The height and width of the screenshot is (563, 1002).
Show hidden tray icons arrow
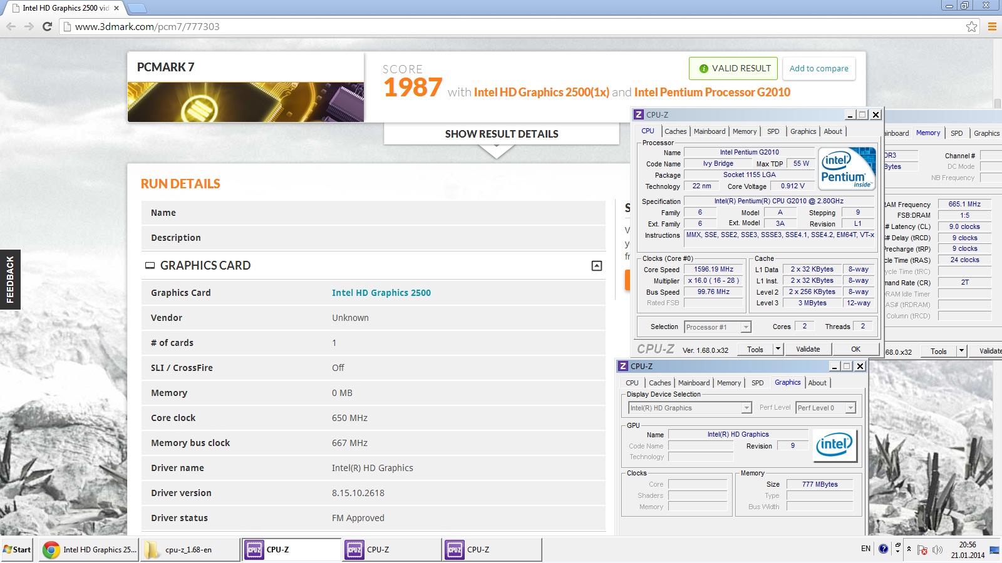(909, 549)
